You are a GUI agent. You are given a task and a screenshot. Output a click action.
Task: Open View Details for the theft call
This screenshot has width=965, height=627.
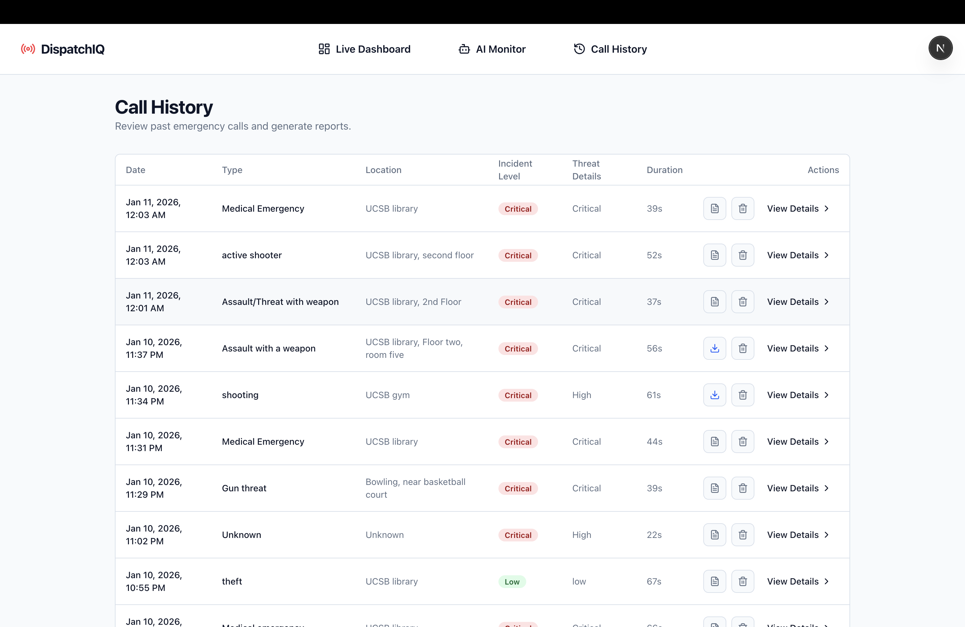[x=797, y=582]
